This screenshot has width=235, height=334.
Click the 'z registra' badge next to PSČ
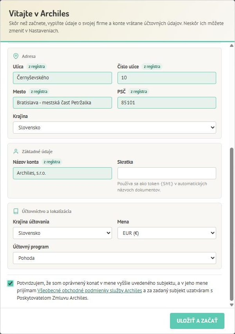139,91
